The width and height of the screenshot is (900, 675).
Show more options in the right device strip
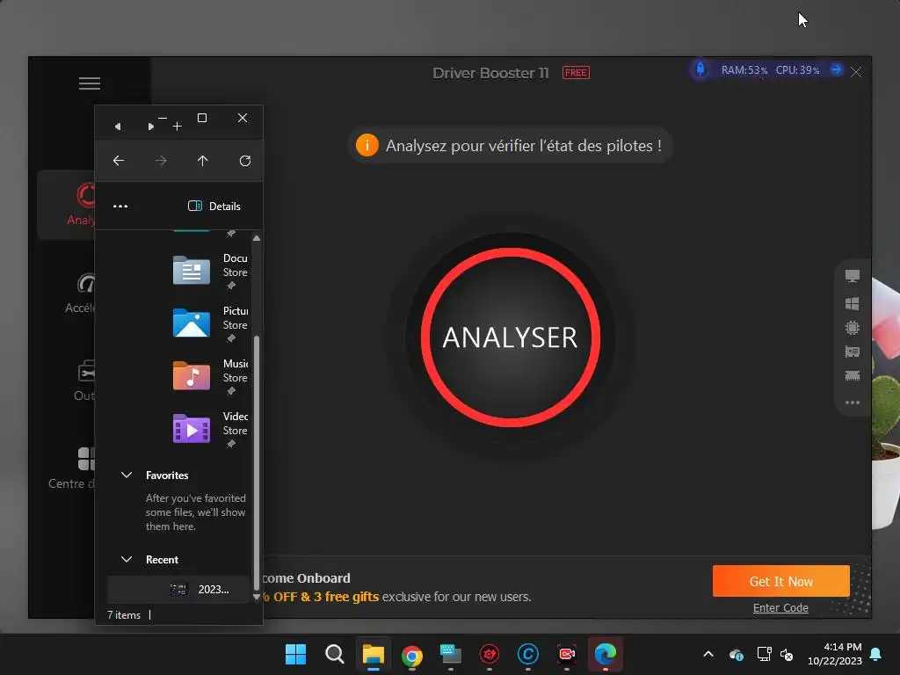(853, 403)
